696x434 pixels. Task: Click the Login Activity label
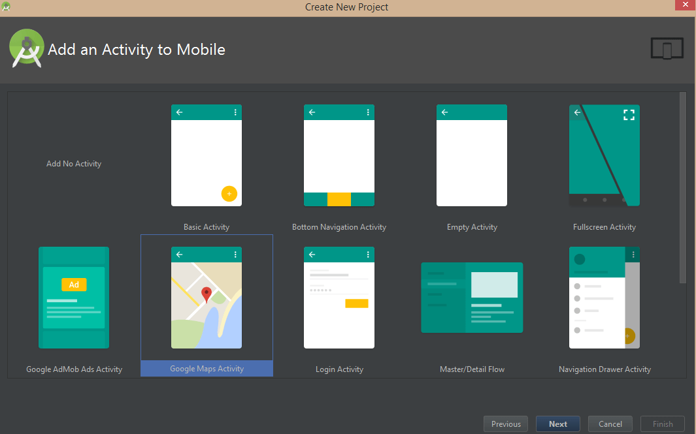coord(339,369)
